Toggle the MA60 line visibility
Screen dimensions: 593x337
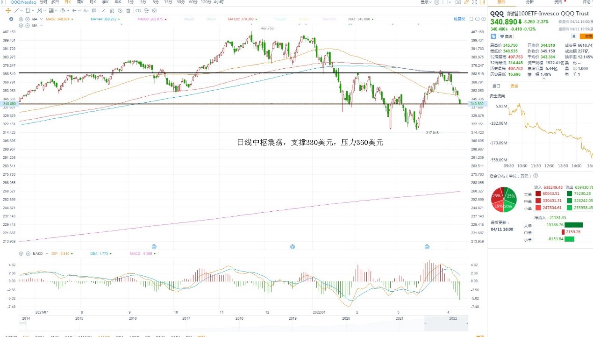coord(212,19)
